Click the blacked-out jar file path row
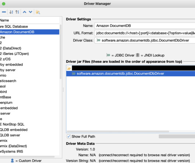Image resolution: width=195 pixels, height=163 pixels. click(134, 68)
